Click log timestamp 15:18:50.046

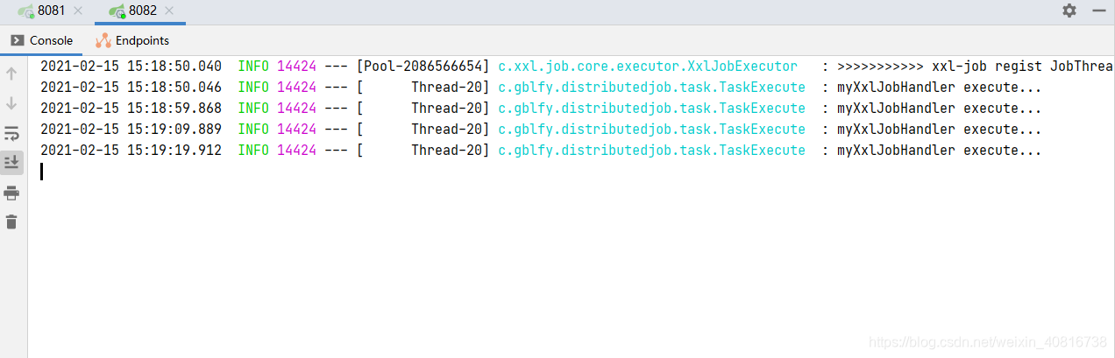click(x=131, y=87)
